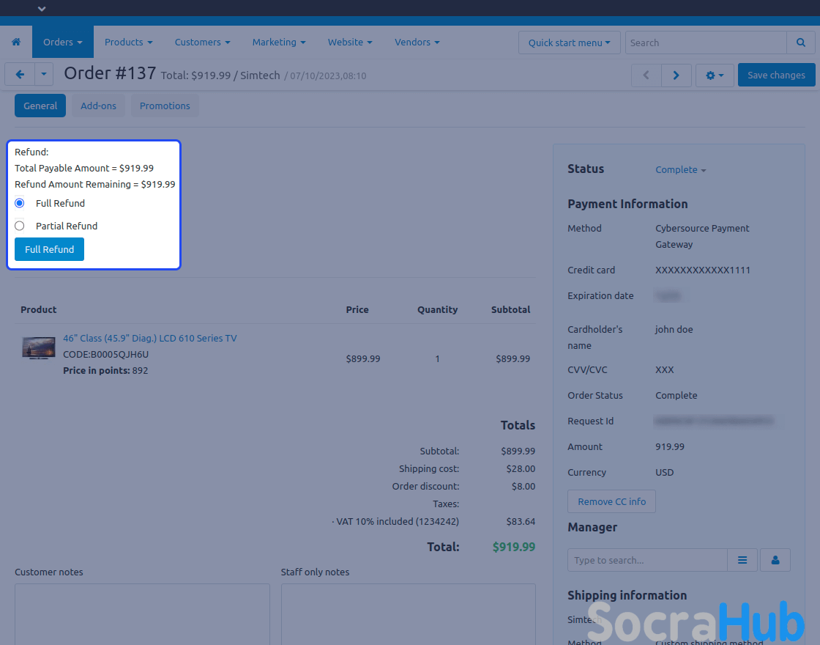Go to next order with right chevron
820x645 pixels.
676,75
